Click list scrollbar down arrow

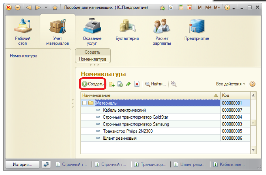pyautogui.click(x=253, y=150)
